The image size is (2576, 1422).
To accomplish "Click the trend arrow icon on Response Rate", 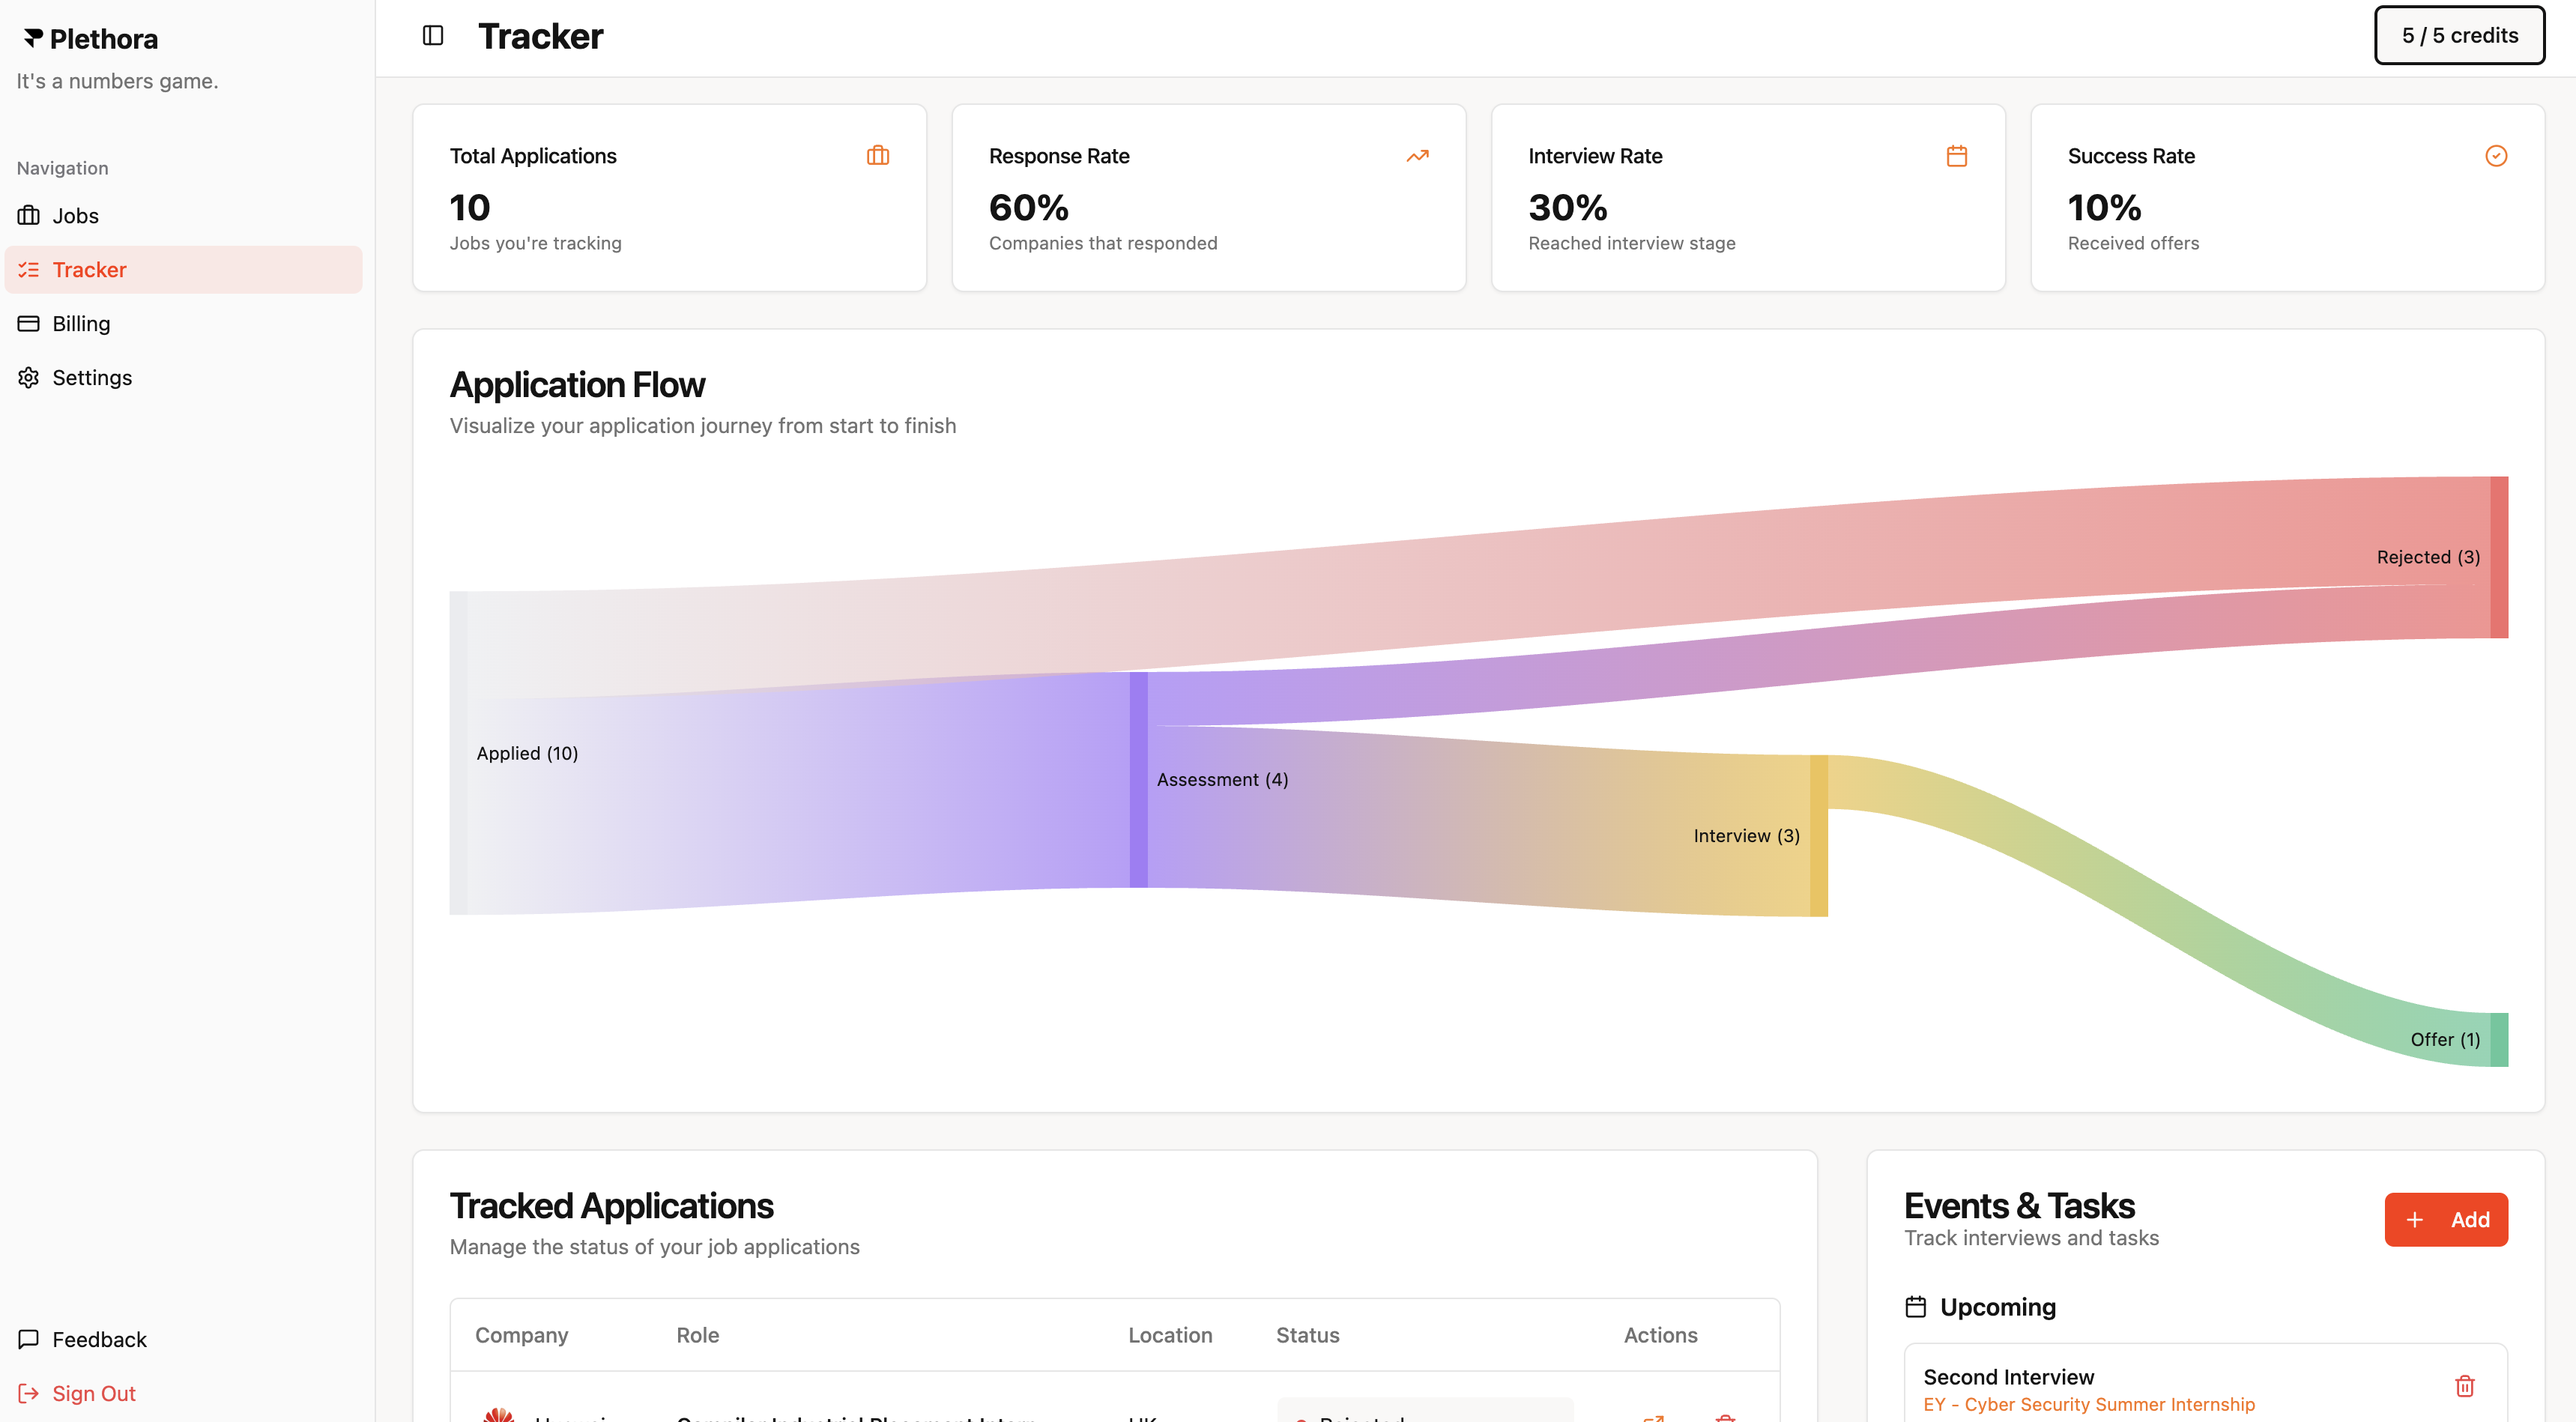I will tap(1417, 156).
